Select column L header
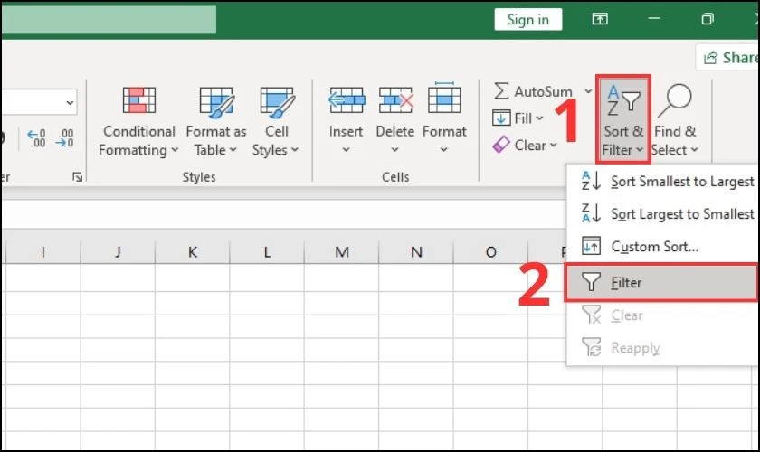Image resolution: width=760 pixels, height=452 pixels. 267,251
